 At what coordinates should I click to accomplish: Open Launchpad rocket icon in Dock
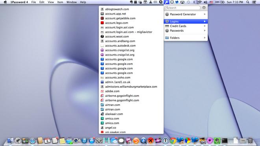[x=18, y=141]
